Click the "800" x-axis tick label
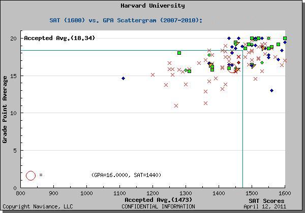 point(20,193)
